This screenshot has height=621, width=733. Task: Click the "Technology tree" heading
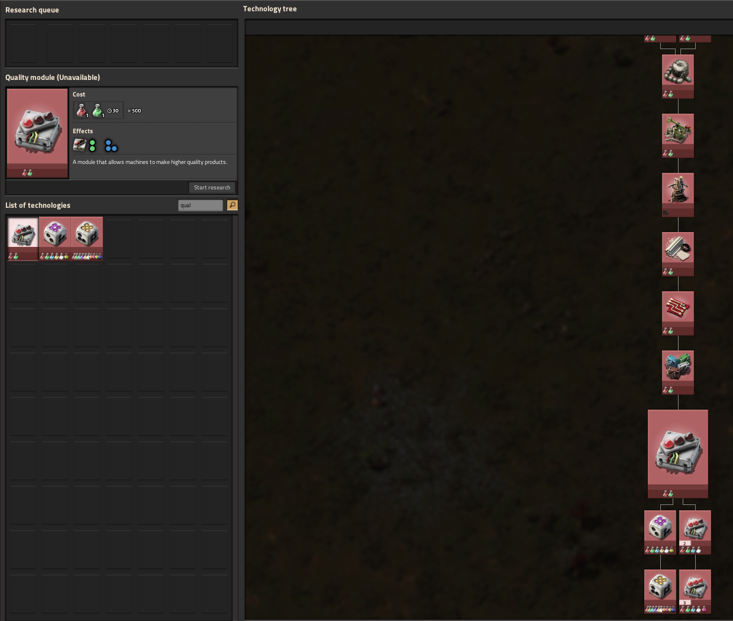click(270, 9)
